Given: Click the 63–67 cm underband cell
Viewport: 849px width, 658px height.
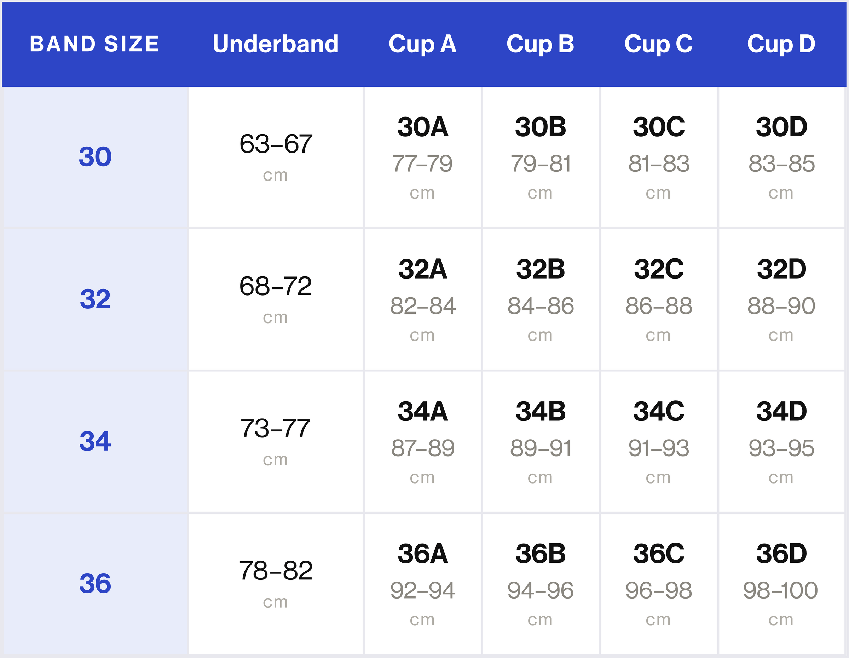Looking at the screenshot, I should 276,157.
